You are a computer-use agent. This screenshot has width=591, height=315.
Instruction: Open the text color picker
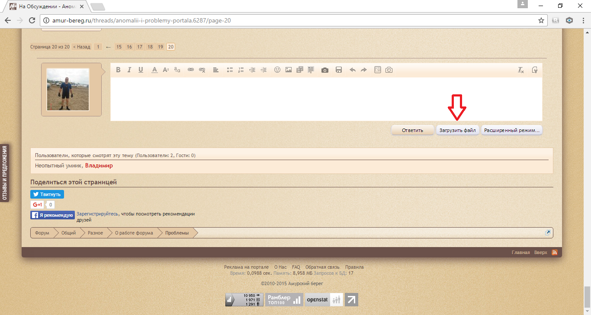click(x=154, y=70)
